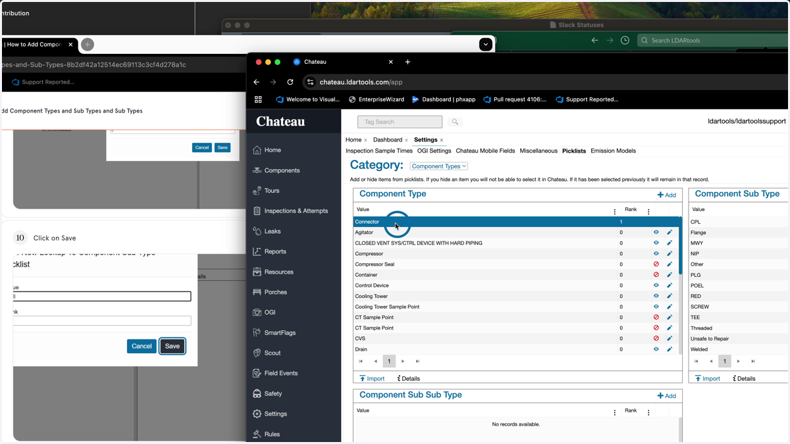Viewport: 790px width, 444px height.
Task: Click the large Save button in guide window
Action: [172, 346]
